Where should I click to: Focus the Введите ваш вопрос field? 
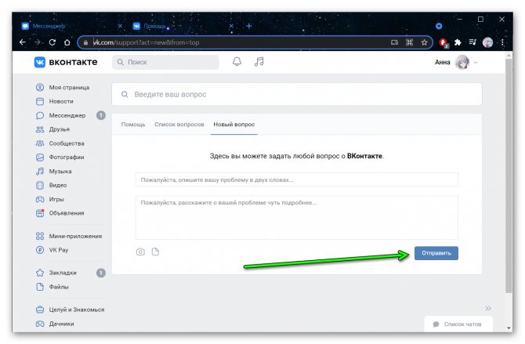coord(297,95)
